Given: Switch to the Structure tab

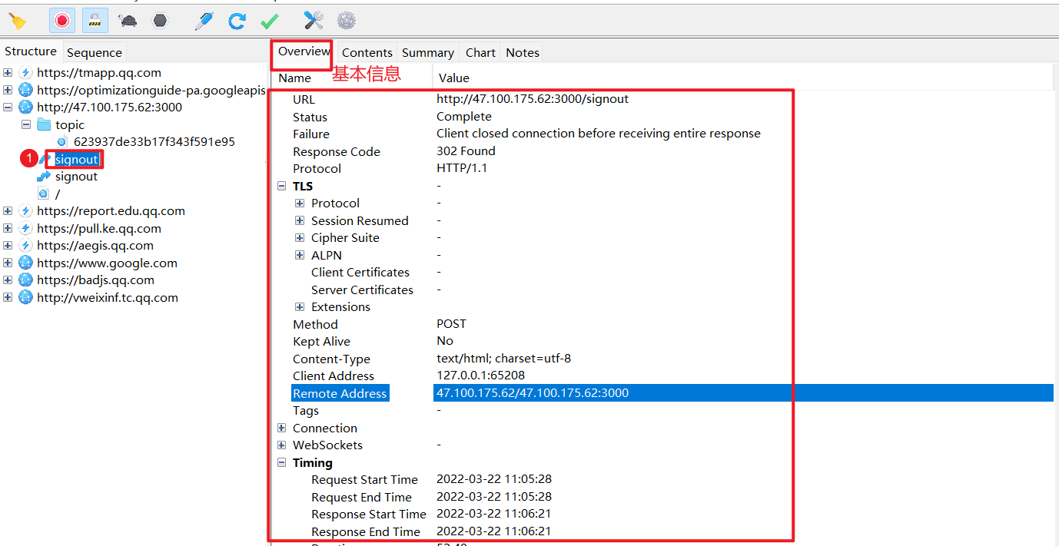Looking at the screenshot, I should tap(31, 51).
